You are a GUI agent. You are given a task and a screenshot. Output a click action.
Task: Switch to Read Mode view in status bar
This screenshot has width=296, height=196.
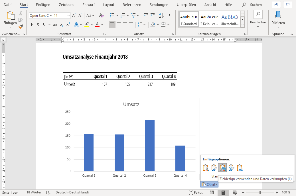(212, 193)
